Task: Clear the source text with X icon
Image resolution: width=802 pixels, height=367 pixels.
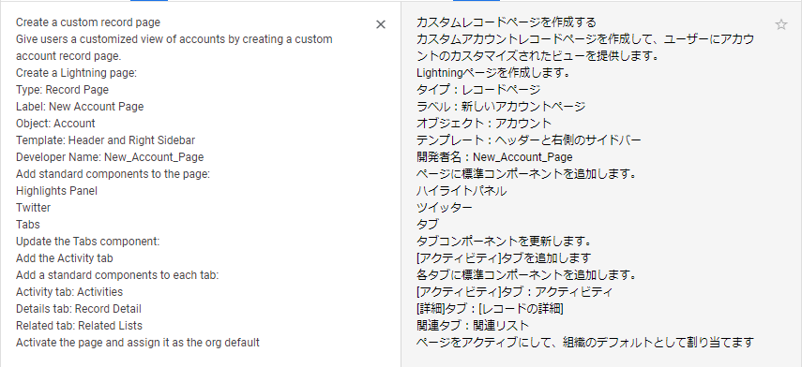Action: (x=381, y=24)
